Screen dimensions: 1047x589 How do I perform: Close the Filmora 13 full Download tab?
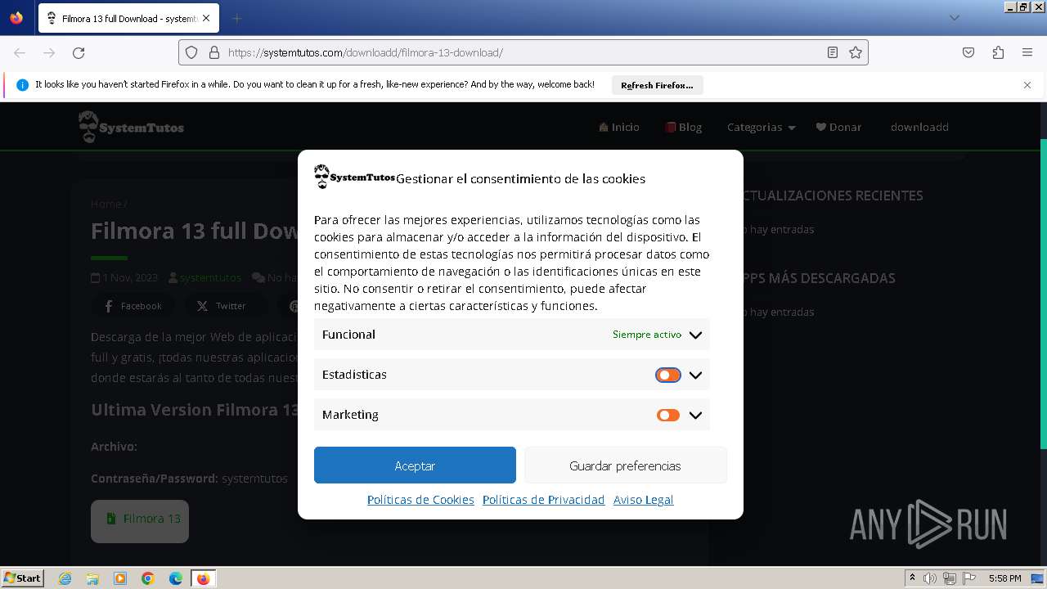(x=206, y=18)
